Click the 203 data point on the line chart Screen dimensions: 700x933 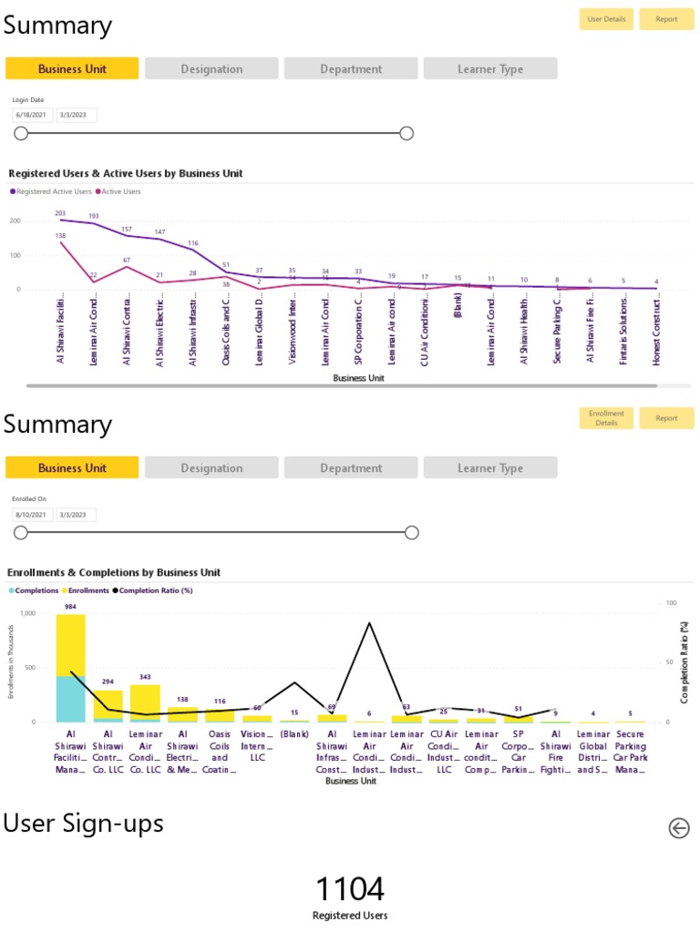[x=60, y=220]
